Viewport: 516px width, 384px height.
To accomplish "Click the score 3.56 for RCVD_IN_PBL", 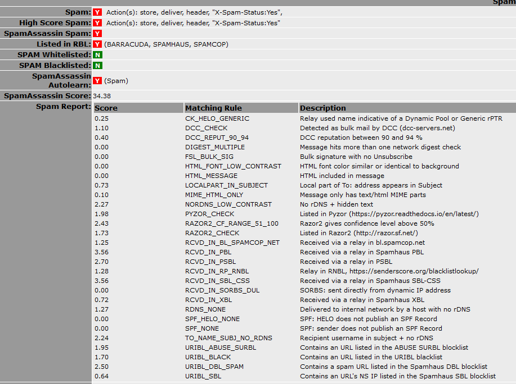I will (102, 252).
